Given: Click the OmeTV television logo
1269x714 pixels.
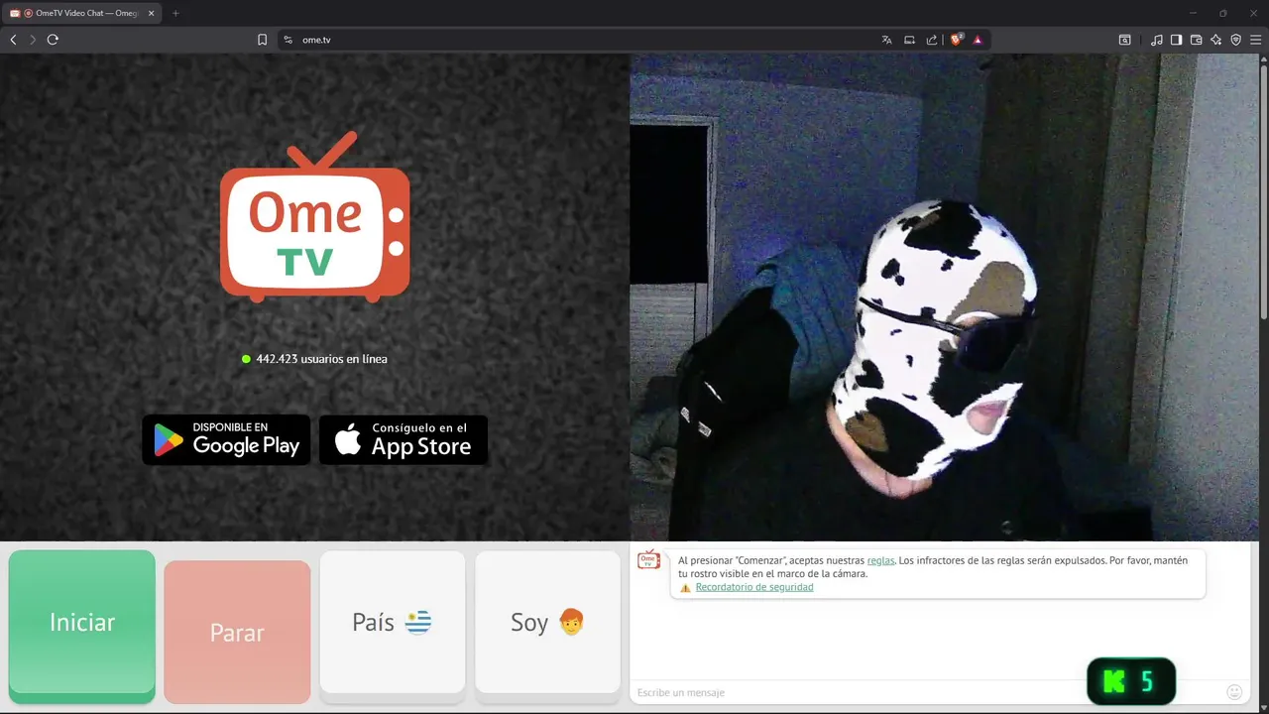Looking at the screenshot, I should tap(314, 217).
